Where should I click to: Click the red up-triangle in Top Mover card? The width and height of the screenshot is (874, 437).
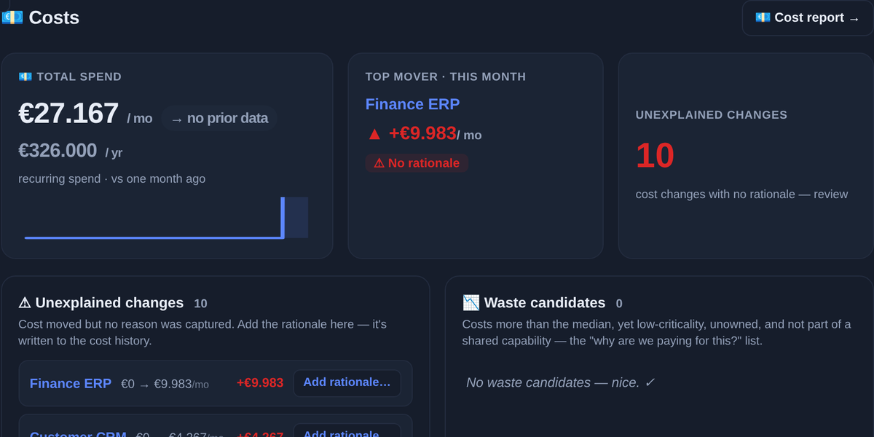click(374, 134)
